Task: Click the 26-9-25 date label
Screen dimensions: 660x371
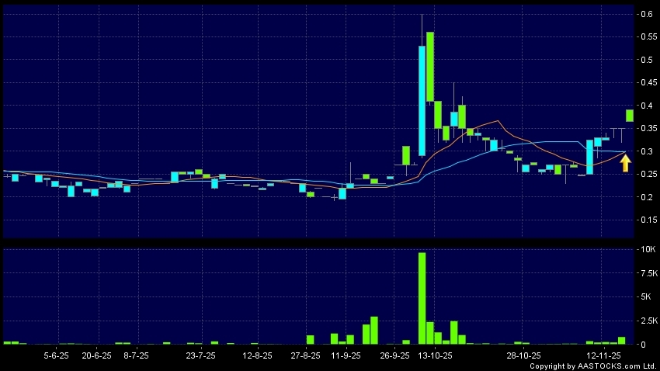Action: pyautogui.click(x=394, y=355)
